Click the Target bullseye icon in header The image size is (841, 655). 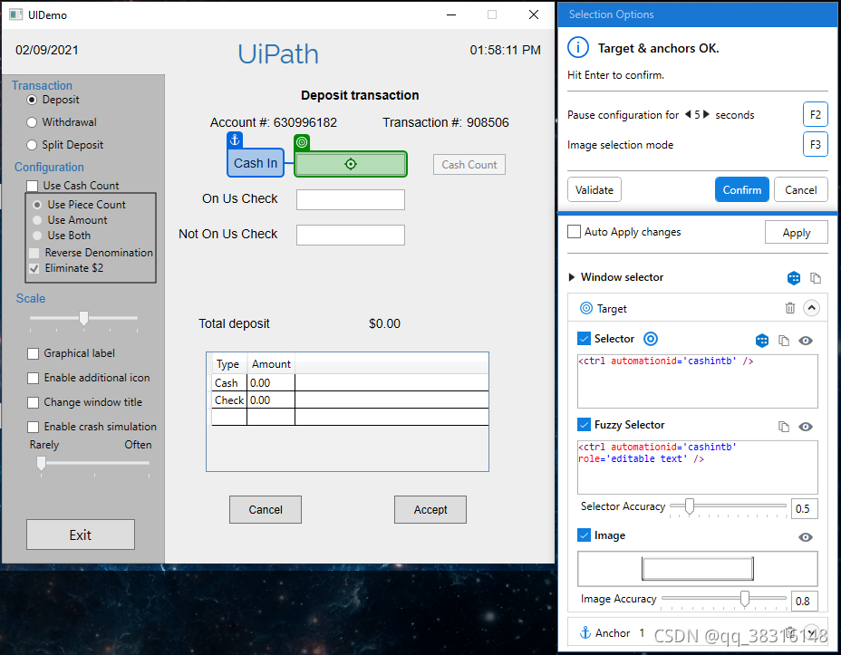[586, 308]
